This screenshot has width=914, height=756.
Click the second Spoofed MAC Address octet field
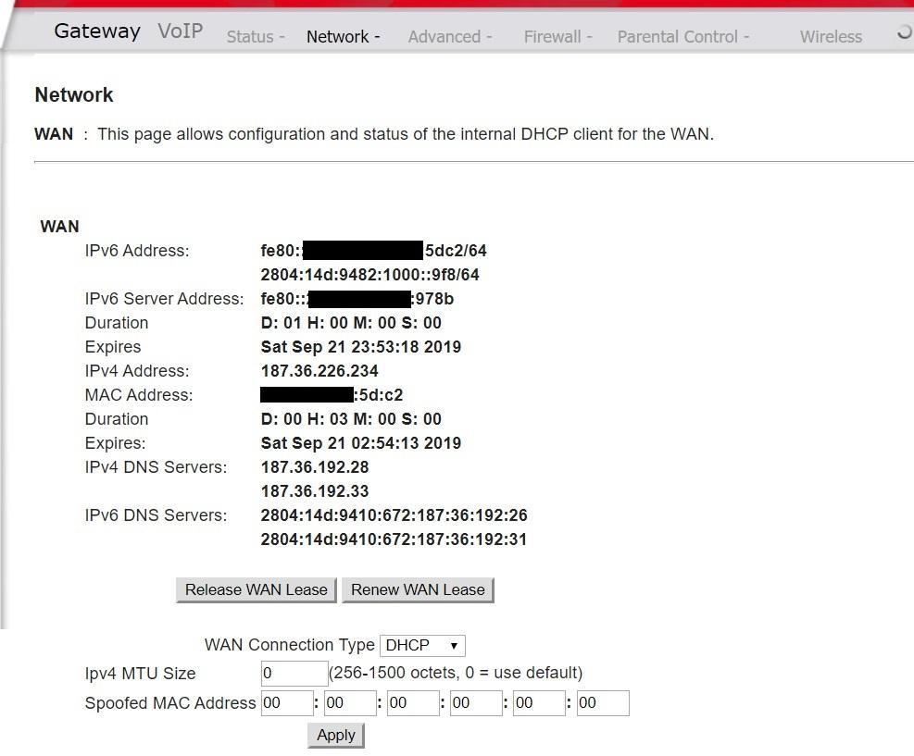click(350, 703)
